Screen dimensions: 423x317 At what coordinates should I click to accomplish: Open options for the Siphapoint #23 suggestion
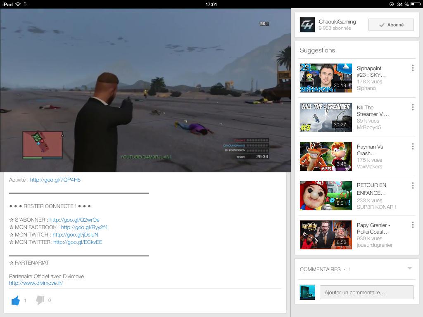(413, 68)
